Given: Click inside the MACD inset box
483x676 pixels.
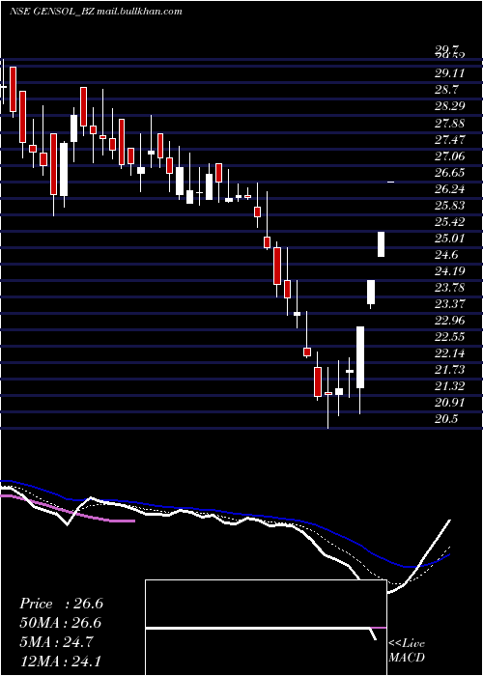Looking at the screenshot, I should coord(266,628).
